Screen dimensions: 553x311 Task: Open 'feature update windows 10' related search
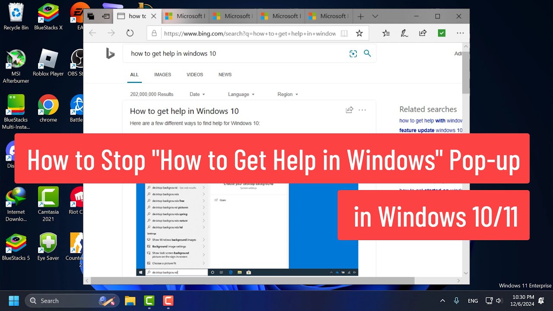(431, 130)
